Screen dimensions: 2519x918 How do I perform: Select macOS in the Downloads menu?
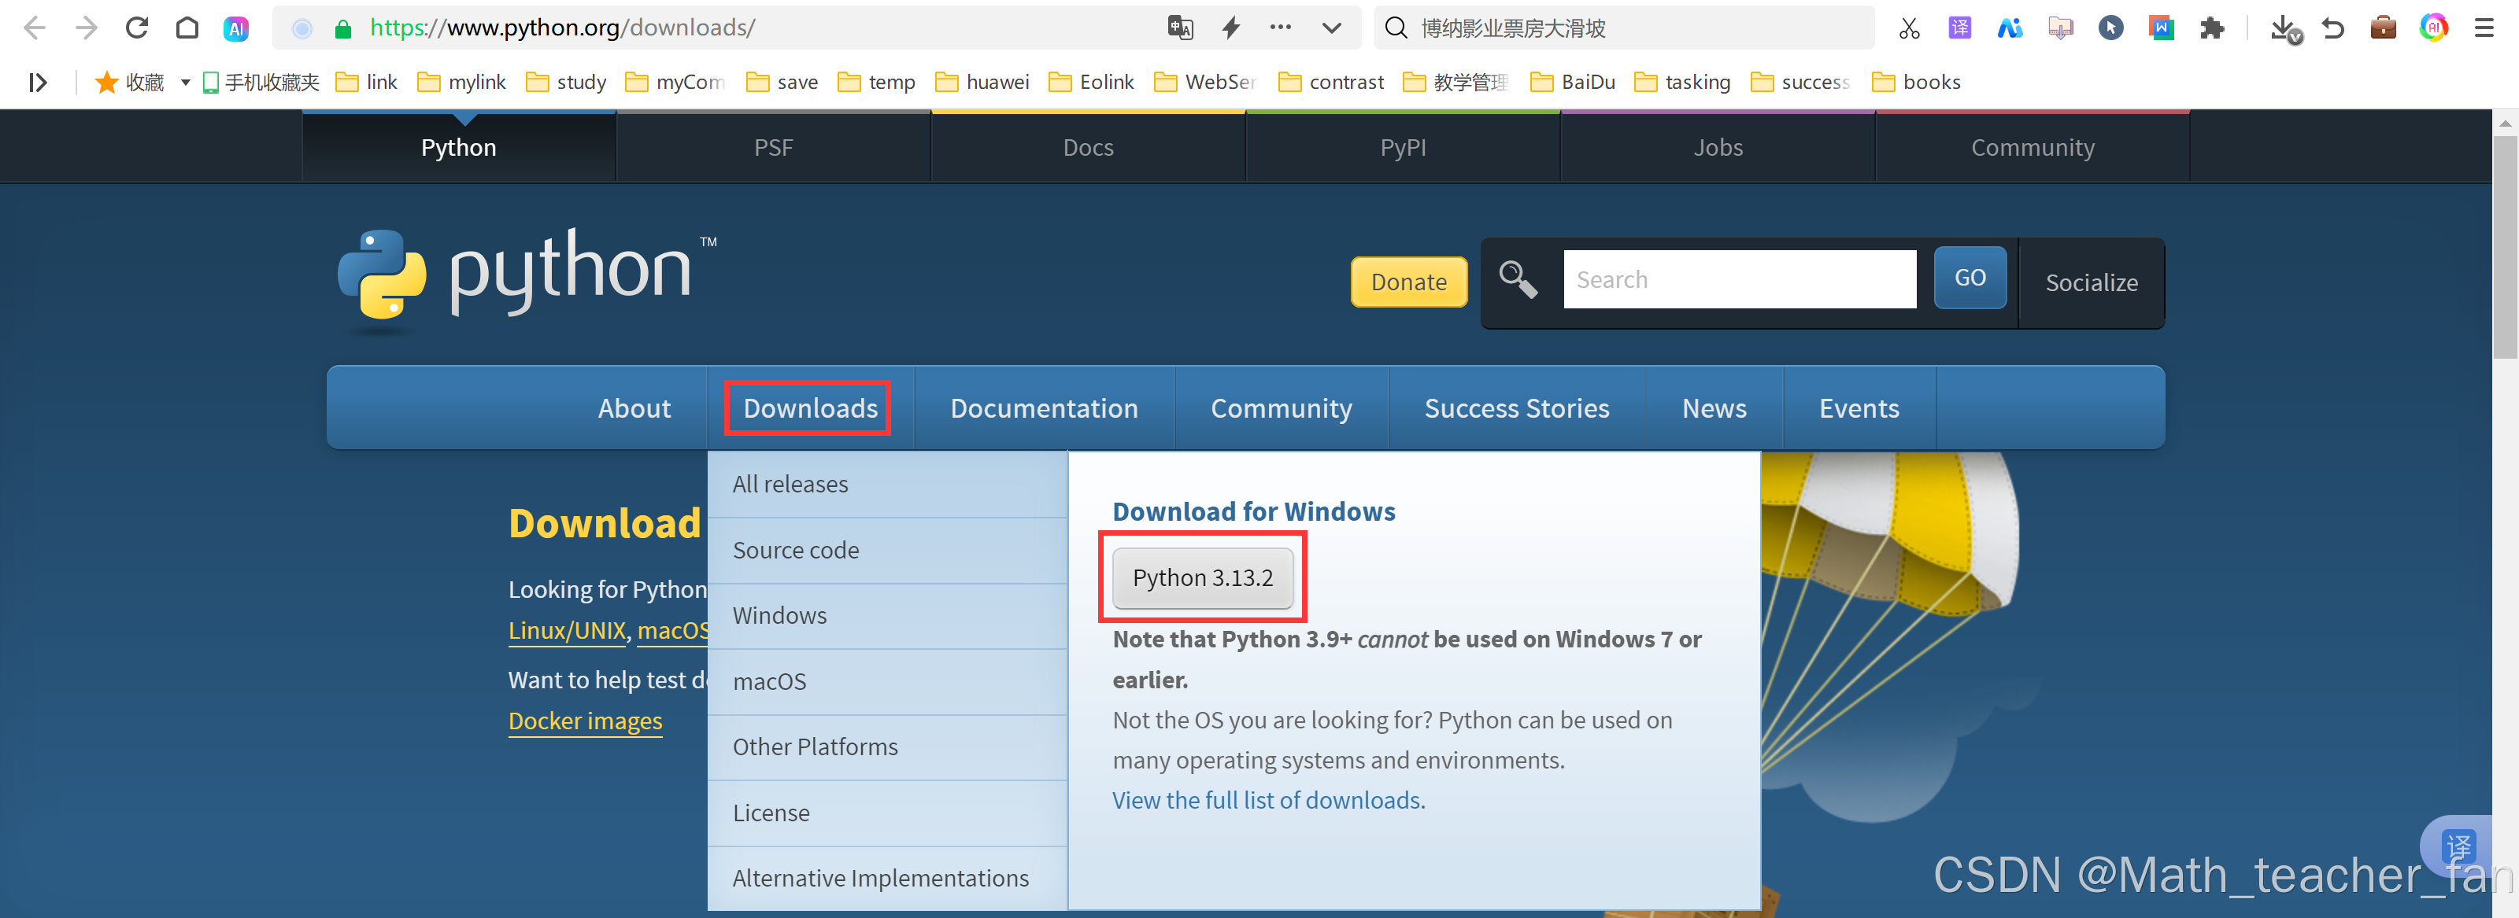(x=887, y=681)
